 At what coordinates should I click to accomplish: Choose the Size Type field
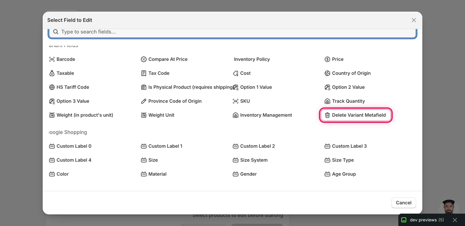pyautogui.click(x=339, y=160)
